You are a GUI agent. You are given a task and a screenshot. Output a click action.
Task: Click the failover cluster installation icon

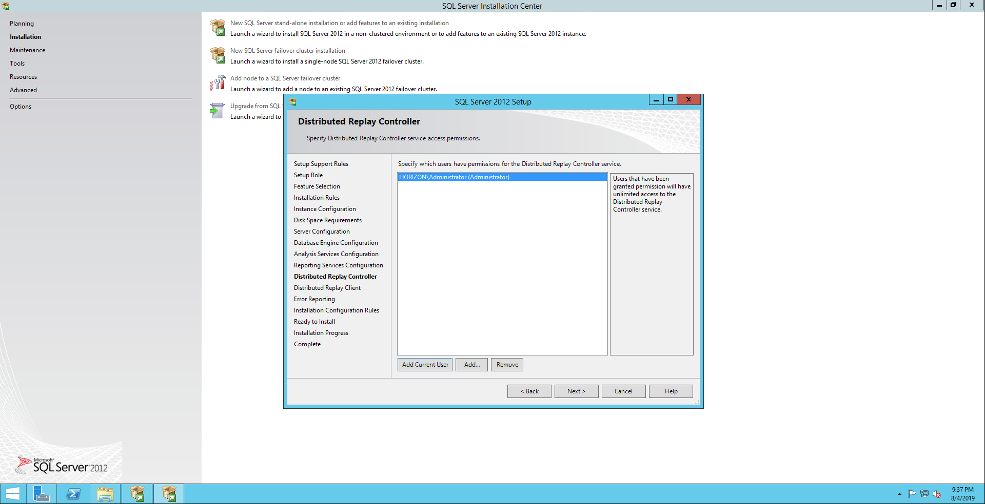click(218, 55)
